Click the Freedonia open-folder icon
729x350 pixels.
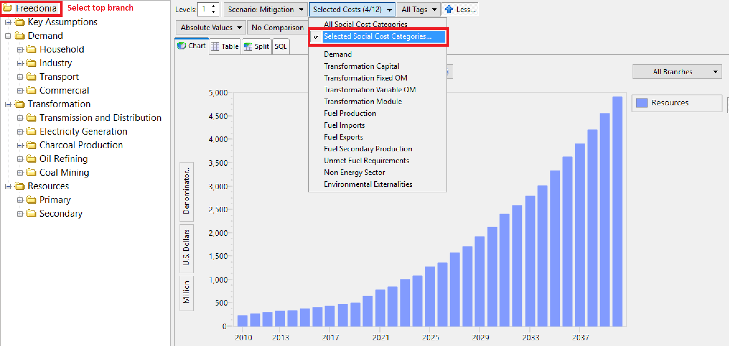(7, 8)
